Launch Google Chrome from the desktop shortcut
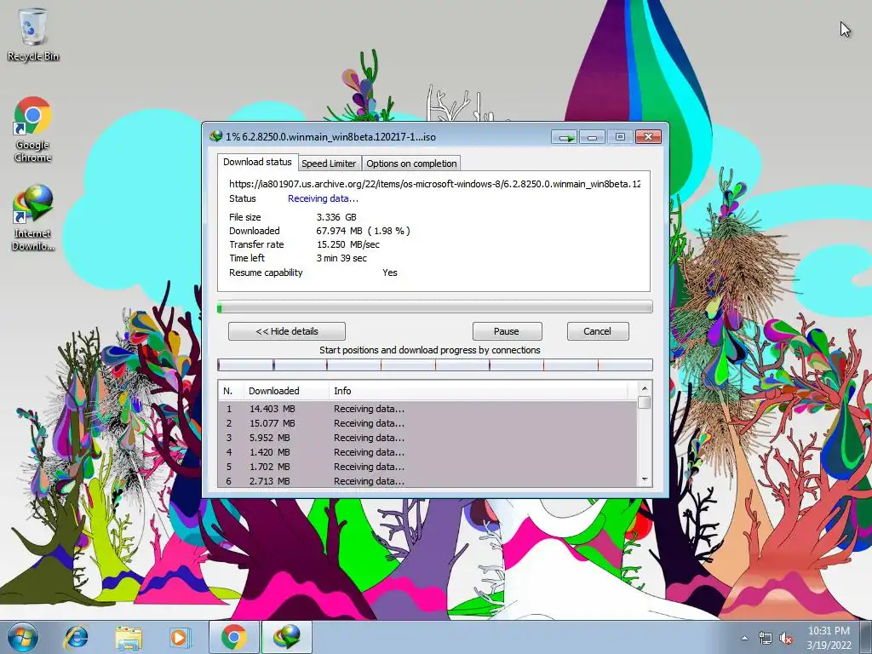The image size is (872, 654). pos(33,129)
